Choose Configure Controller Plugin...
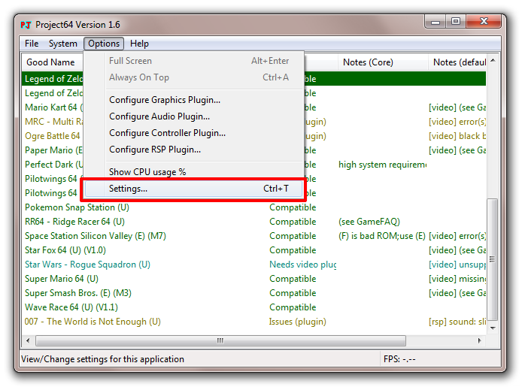Image resolution: width=522 pixels, height=387 pixels. click(194, 133)
